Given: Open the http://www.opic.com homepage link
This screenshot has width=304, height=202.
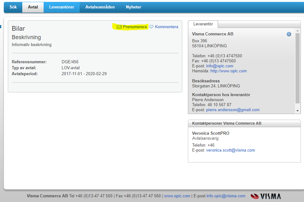Looking at the screenshot, I should pos(229,71).
